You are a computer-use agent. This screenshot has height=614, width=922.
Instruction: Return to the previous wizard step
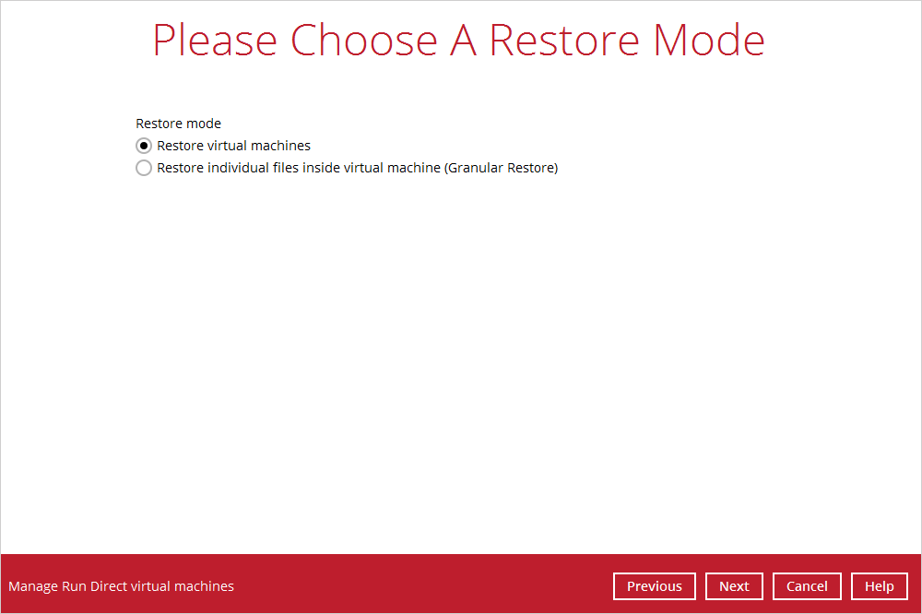click(x=654, y=586)
